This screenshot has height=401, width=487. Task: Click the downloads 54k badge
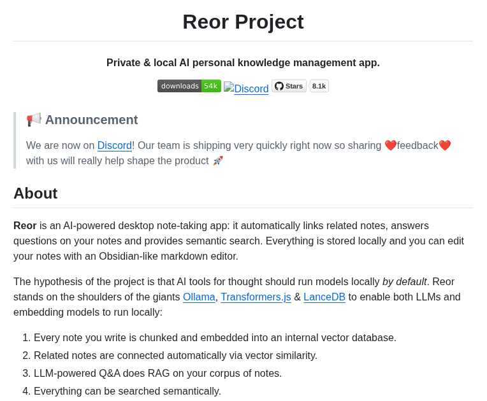189,86
